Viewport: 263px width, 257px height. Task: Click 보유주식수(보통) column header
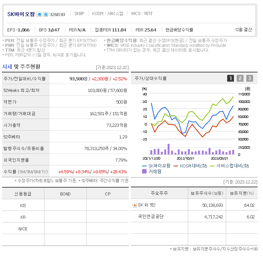point(207,193)
